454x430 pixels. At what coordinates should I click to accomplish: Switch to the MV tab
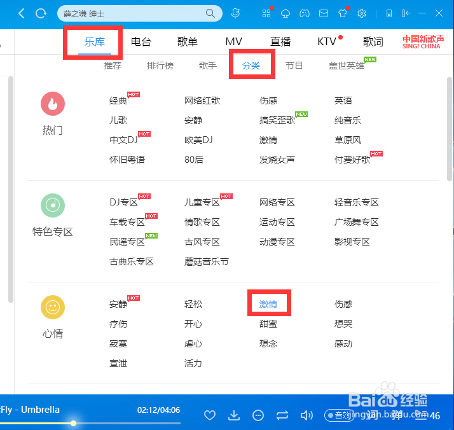233,42
